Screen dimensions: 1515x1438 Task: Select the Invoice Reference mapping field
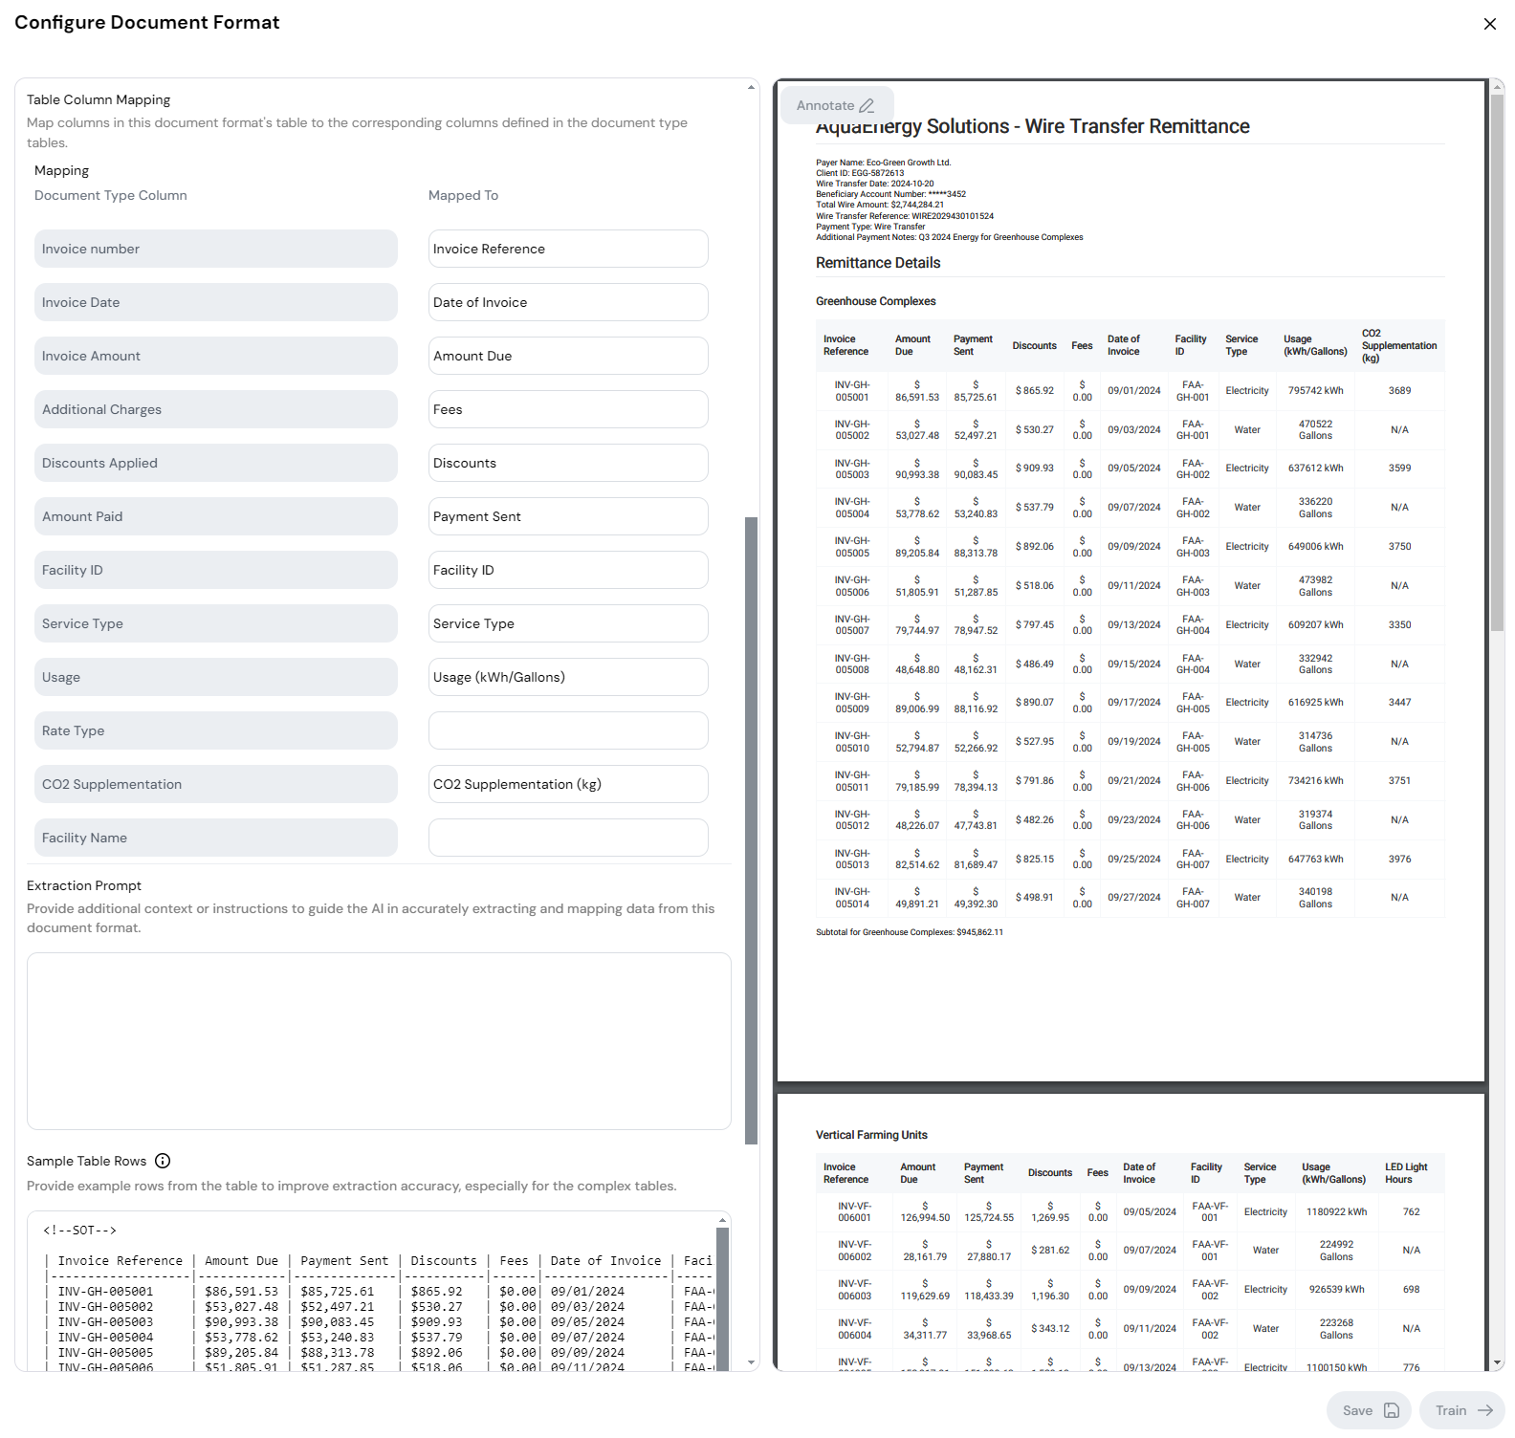click(x=568, y=249)
